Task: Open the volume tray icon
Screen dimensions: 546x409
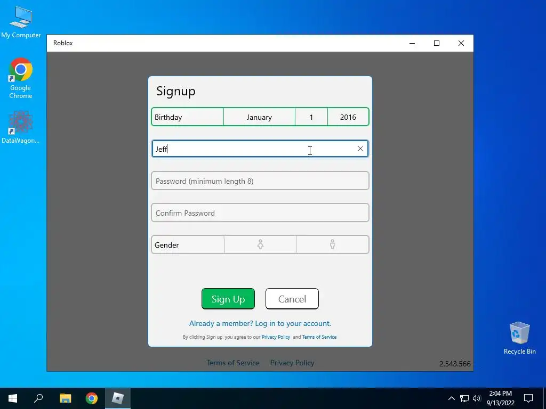Action: [x=477, y=398]
